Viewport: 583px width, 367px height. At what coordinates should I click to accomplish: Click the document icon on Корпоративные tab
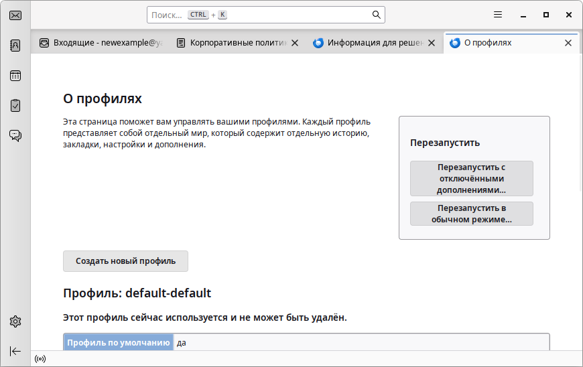(181, 43)
